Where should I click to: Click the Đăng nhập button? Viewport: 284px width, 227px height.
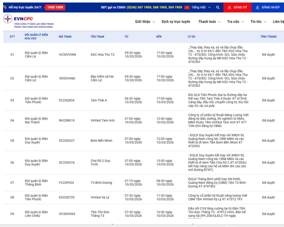pos(267,8)
